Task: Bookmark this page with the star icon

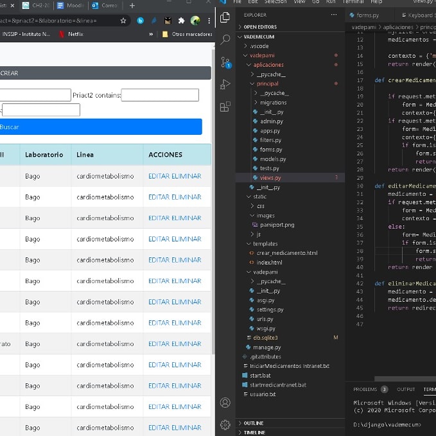Action: tap(123, 21)
